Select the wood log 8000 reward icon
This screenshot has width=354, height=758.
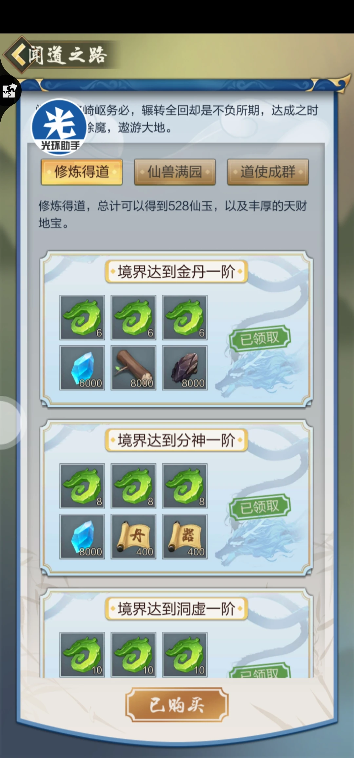click(x=133, y=368)
